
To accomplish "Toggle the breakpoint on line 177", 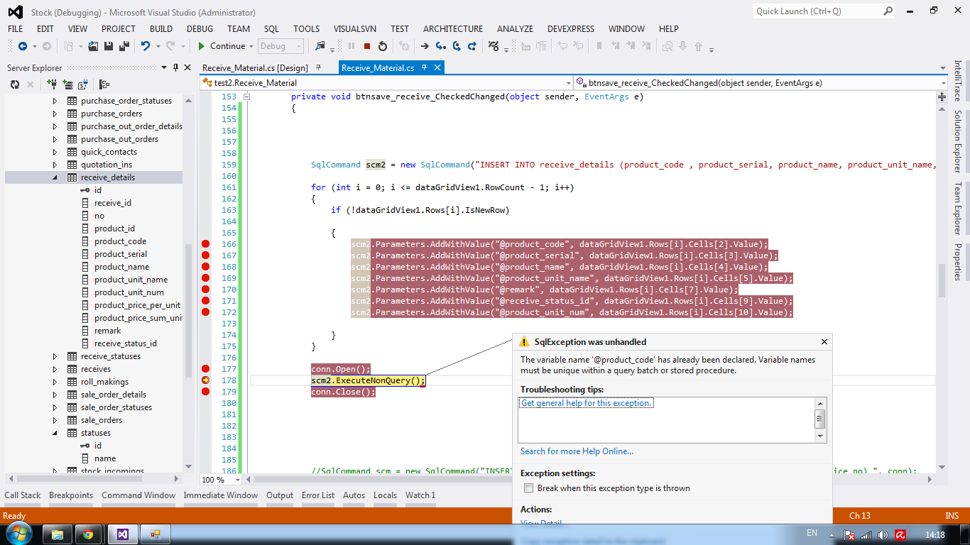I will coord(206,369).
